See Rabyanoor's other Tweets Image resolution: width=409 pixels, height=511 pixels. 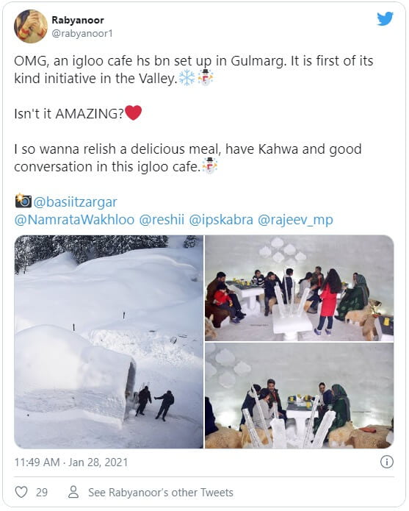coord(161,492)
